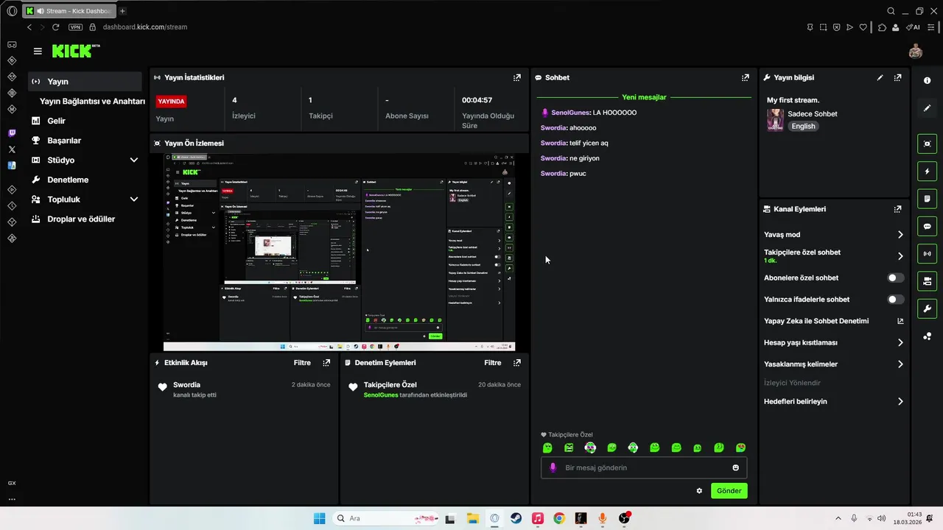Click the first green emote in chat row
Screen dimensions: 943x530
click(x=547, y=448)
